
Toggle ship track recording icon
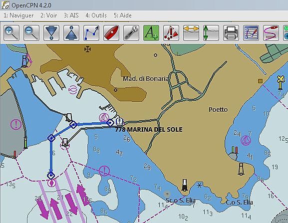point(271,33)
